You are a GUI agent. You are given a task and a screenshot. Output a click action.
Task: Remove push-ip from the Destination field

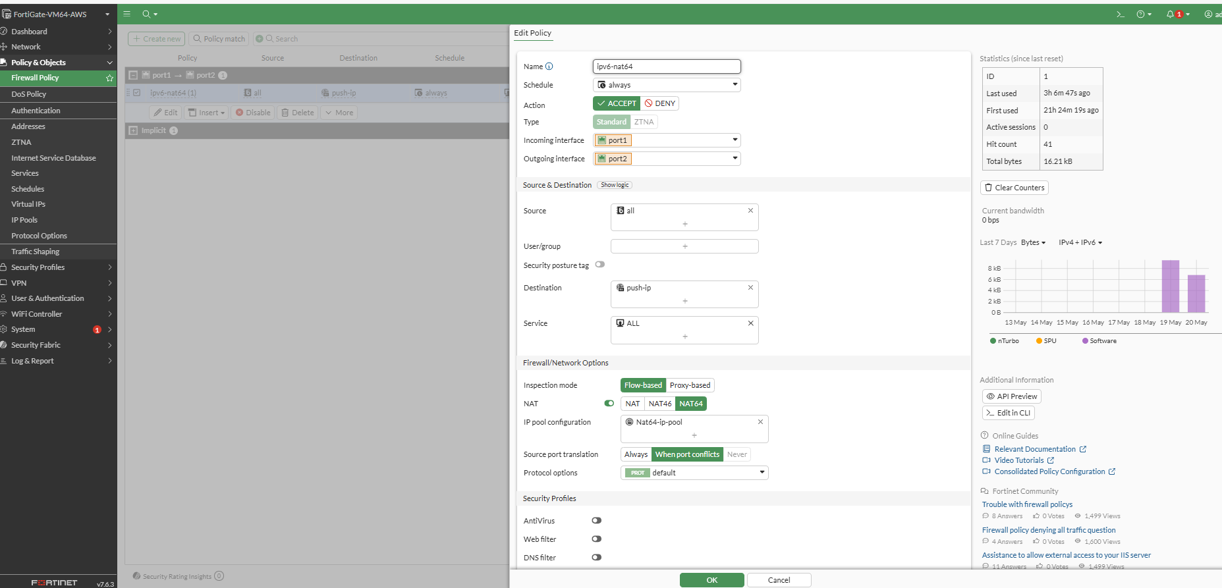click(750, 288)
